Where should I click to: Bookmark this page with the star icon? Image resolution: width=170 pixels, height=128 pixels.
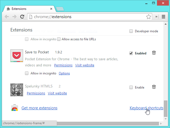tap(148, 17)
